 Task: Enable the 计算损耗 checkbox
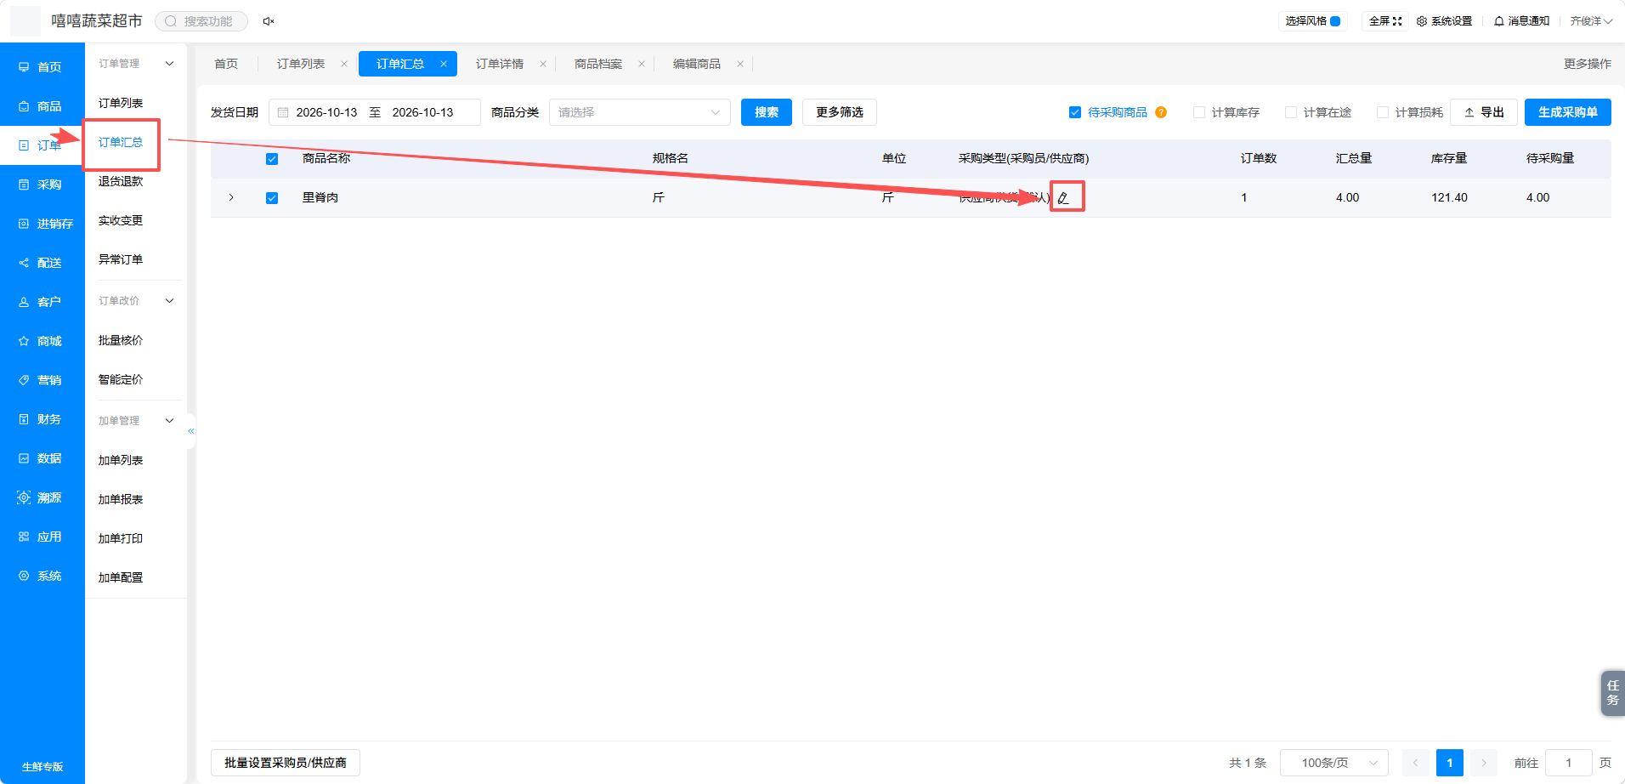click(1383, 112)
